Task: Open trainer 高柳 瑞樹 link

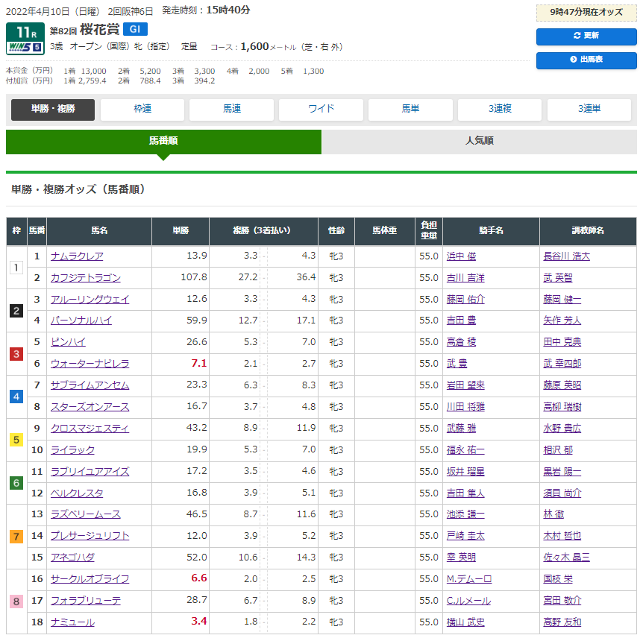Action: pyautogui.click(x=562, y=408)
